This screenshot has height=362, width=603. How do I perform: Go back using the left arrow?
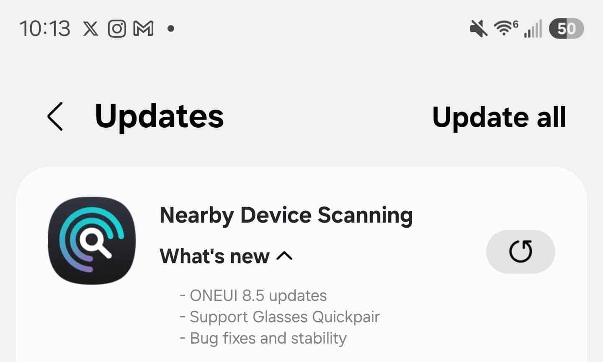[55, 116]
